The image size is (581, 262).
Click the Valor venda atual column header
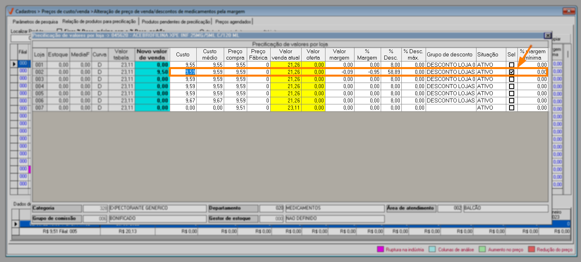click(286, 54)
